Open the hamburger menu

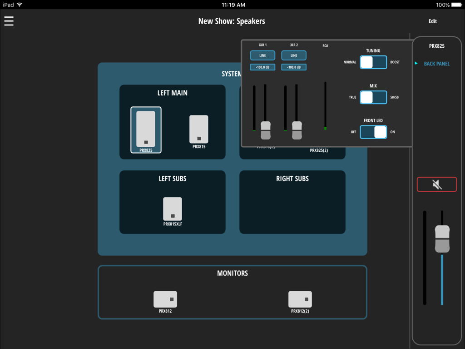click(x=9, y=20)
